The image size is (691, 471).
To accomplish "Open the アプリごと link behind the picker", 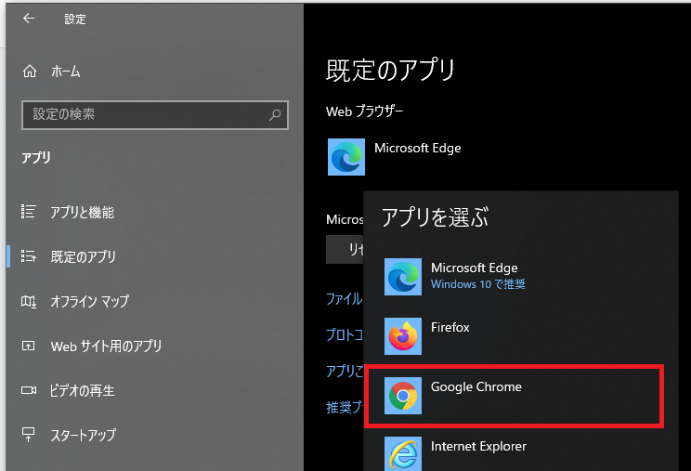I will point(345,371).
